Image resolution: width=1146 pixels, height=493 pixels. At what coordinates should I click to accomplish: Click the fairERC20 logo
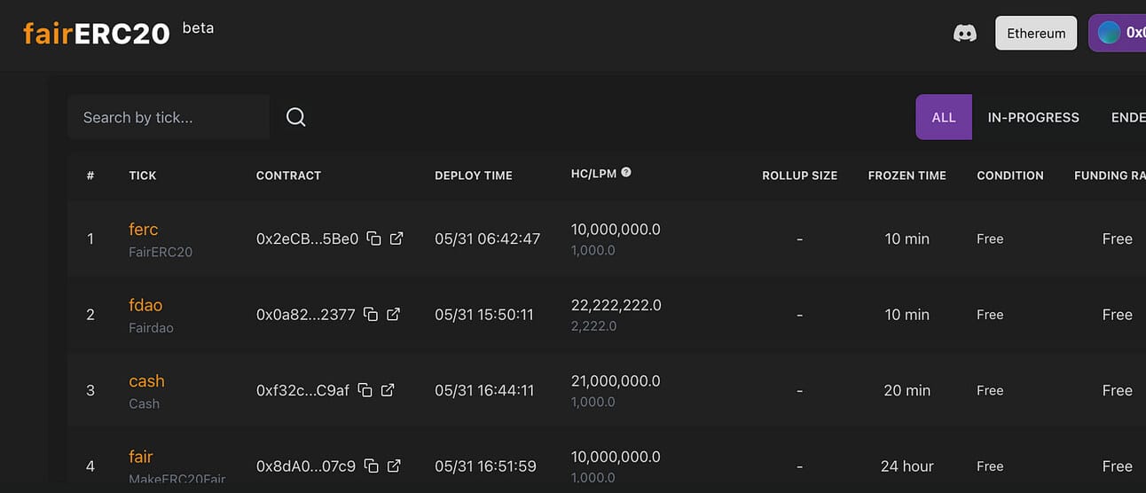click(x=96, y=34)
